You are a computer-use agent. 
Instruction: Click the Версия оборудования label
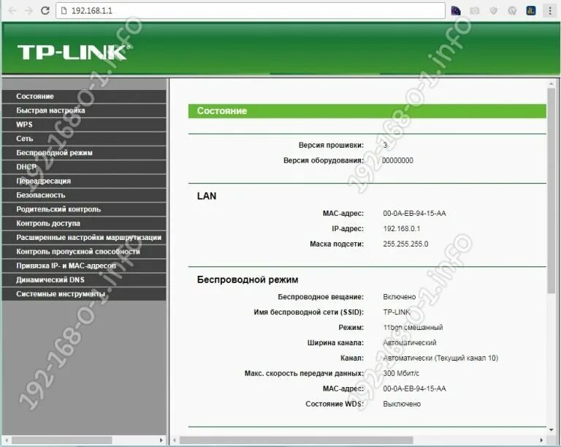[x=324, y=161]
